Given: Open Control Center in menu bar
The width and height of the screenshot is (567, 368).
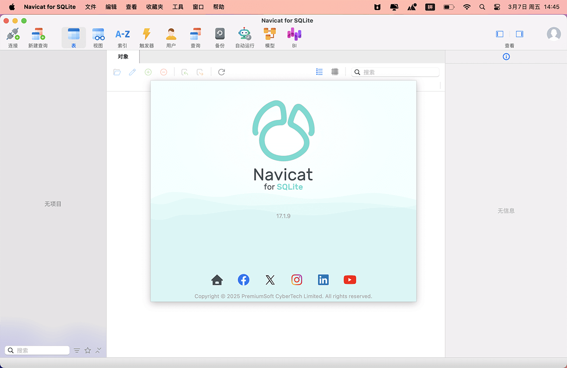Looking at the screenshot, I should (497, 7).
